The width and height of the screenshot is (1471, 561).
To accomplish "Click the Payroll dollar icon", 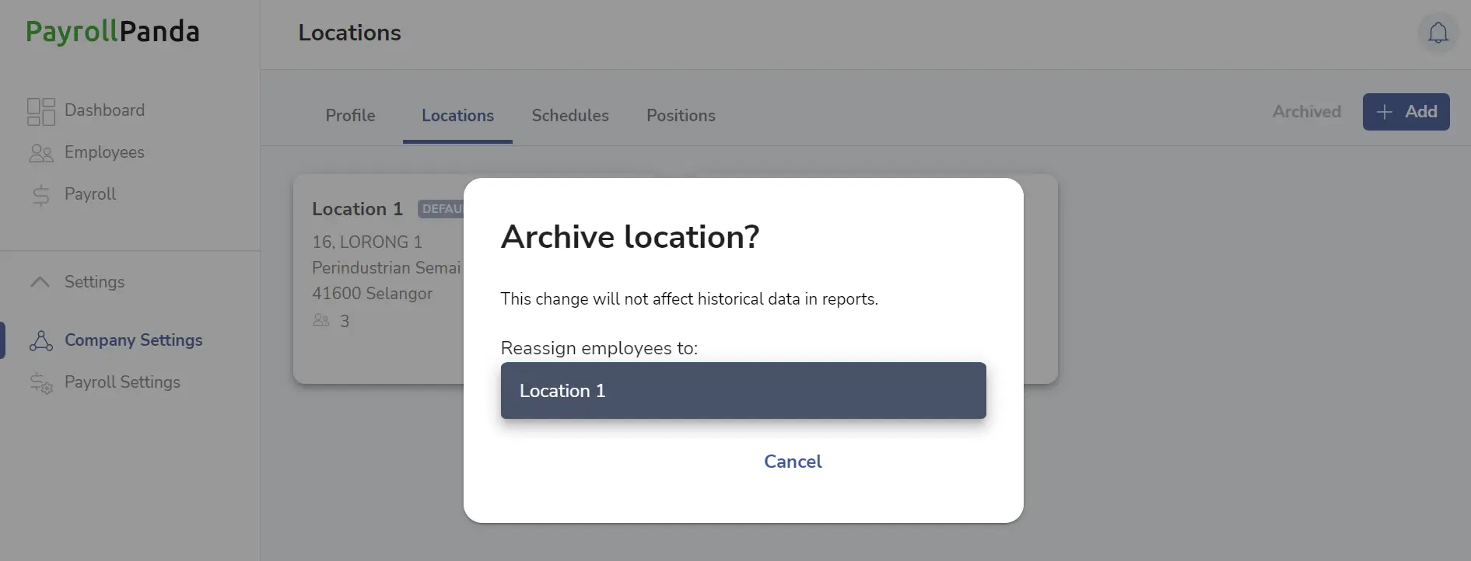I will tap(41, 195).
